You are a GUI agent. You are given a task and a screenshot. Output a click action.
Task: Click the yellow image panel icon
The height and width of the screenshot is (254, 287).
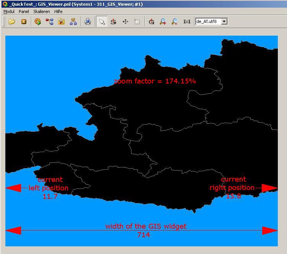(61, 21)
